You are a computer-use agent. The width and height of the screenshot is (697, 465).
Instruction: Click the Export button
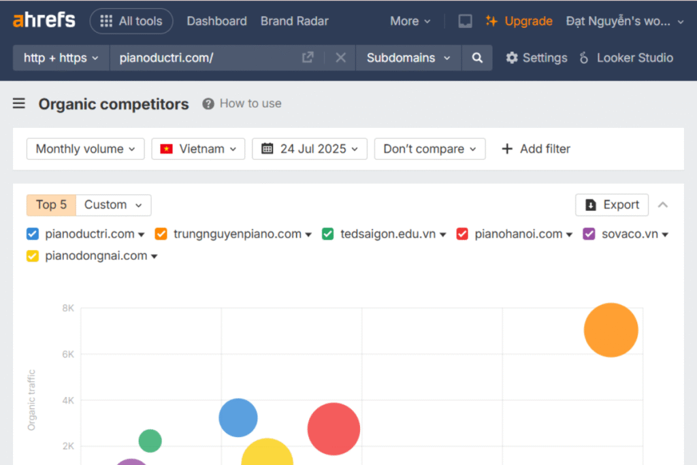(x=612, y=205)
